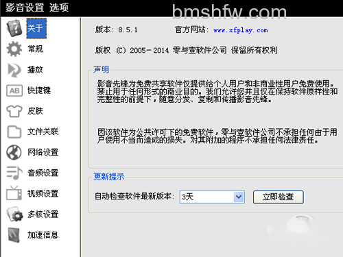Select 多核设置 in the sidebar

pyautogui.click(x=43, y=215)
